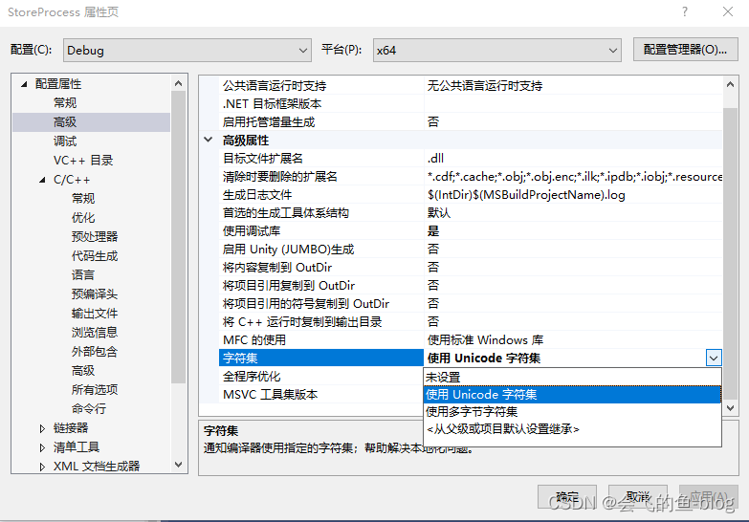Select the 全程序优化 property row

[321, 377]
